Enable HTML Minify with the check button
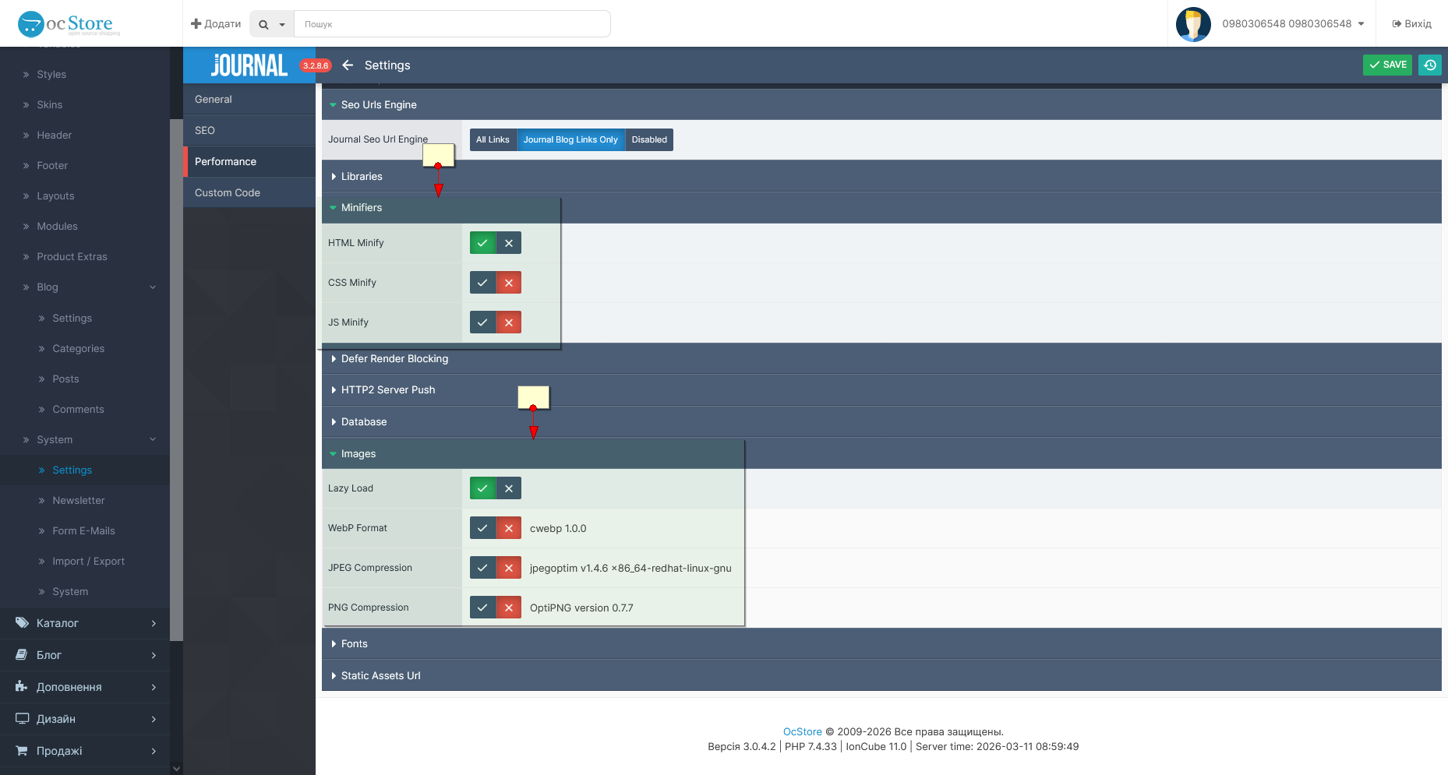The height and width of the screenshot is (775, 1448). coord(482,243)
